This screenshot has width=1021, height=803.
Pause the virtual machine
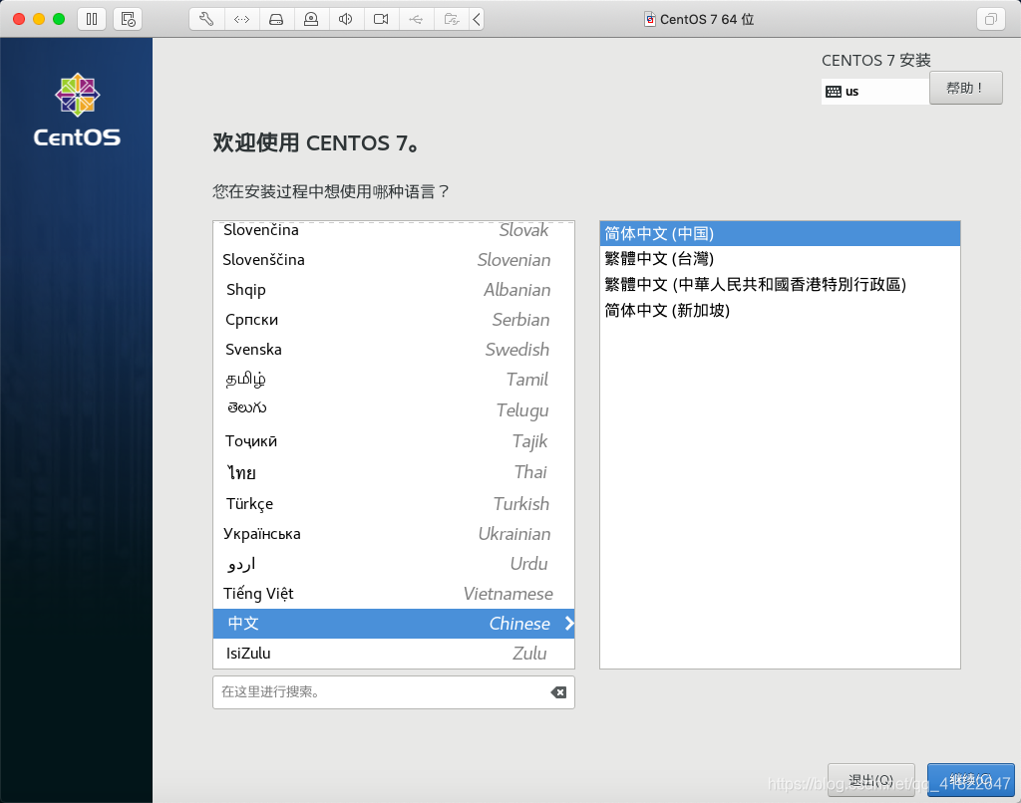92,19
